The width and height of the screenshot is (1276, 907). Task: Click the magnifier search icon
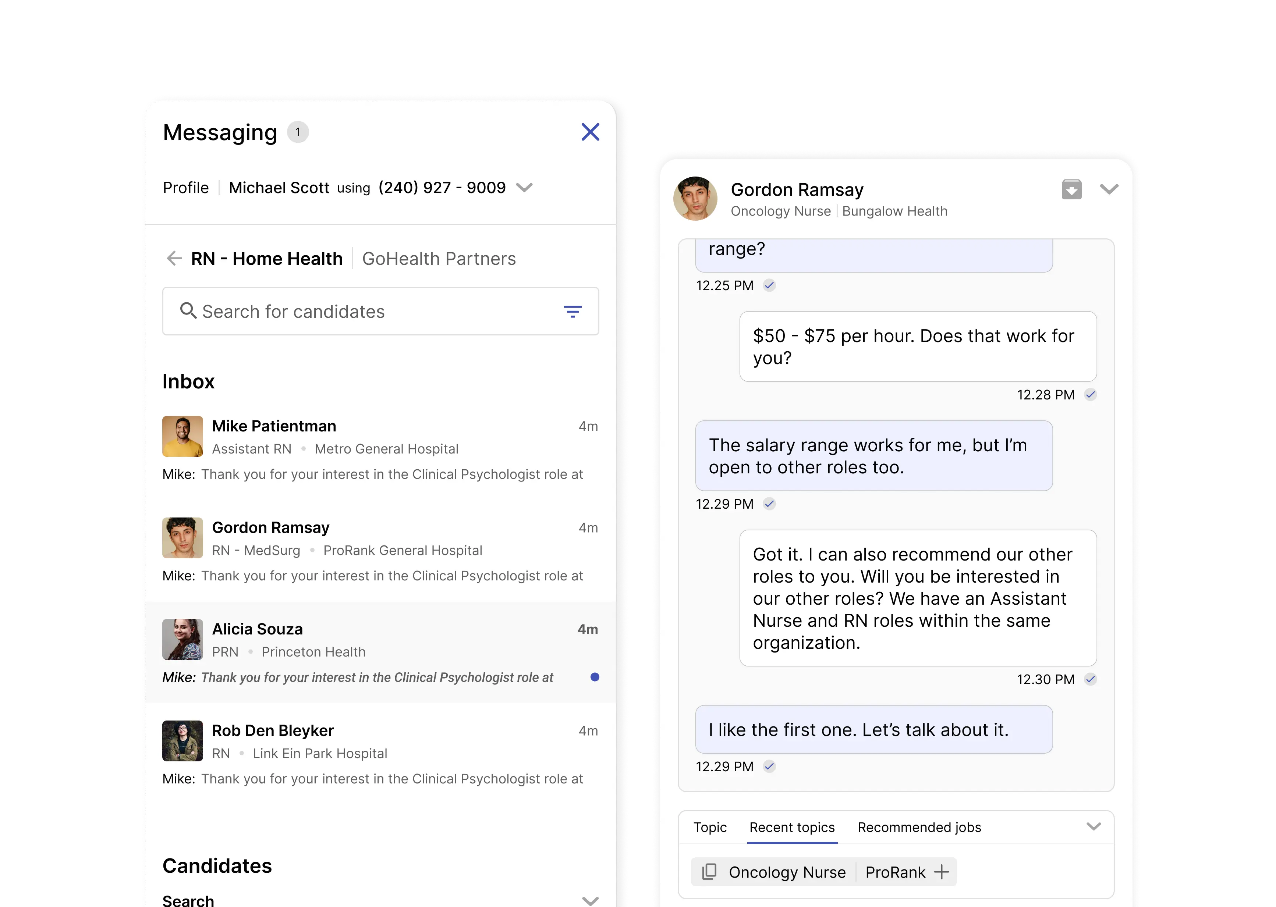[188, 311]
